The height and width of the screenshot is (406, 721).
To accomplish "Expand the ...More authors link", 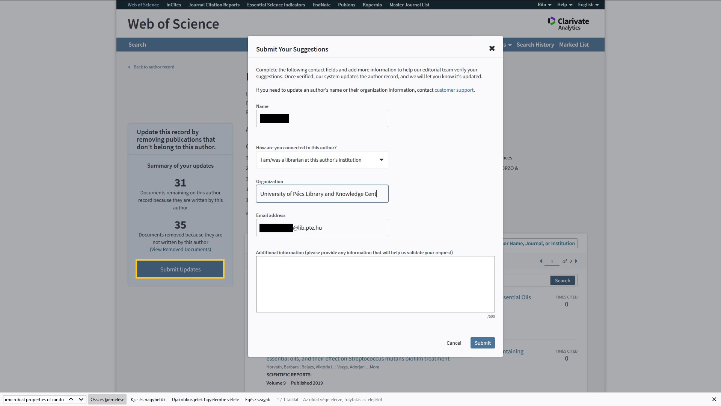I will pyautogui.click(x=373, y=367).
